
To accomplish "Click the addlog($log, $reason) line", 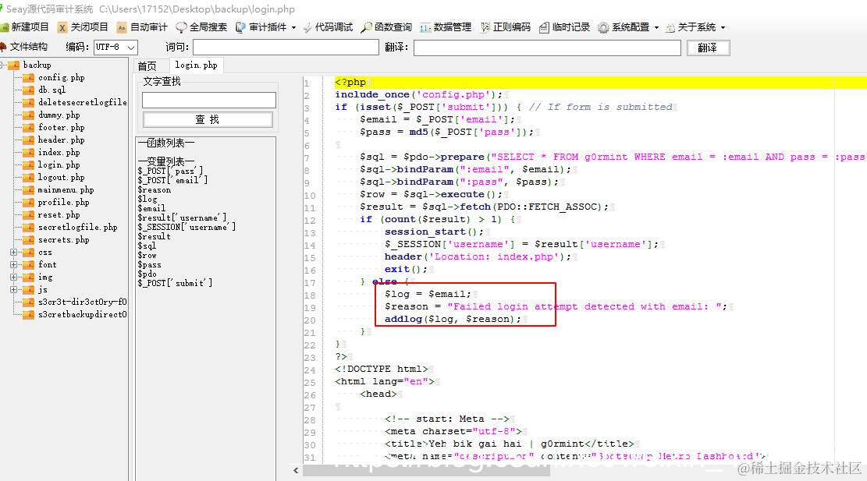I will tap(453, 319).
